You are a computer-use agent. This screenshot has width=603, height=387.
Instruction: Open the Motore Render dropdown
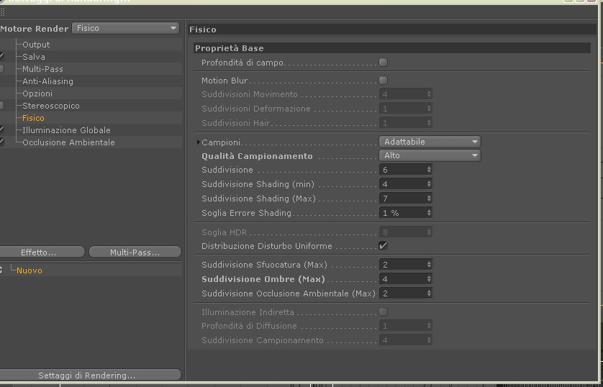tap(126, 28)
